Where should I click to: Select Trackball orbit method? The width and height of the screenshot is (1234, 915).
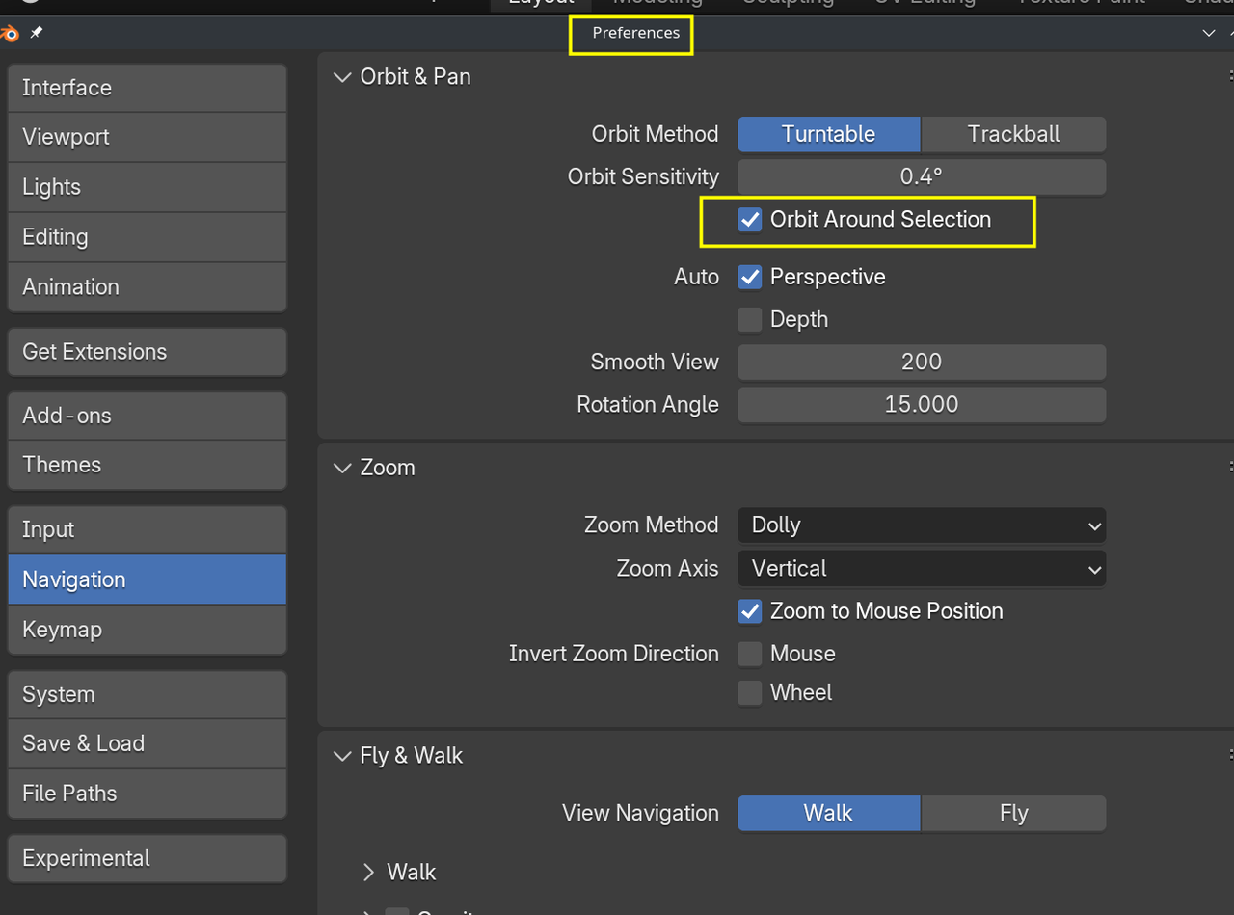1013,135
